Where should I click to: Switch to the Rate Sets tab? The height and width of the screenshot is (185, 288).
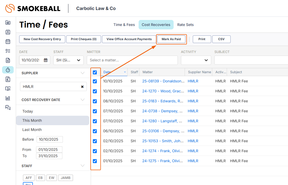pos(185,25)
